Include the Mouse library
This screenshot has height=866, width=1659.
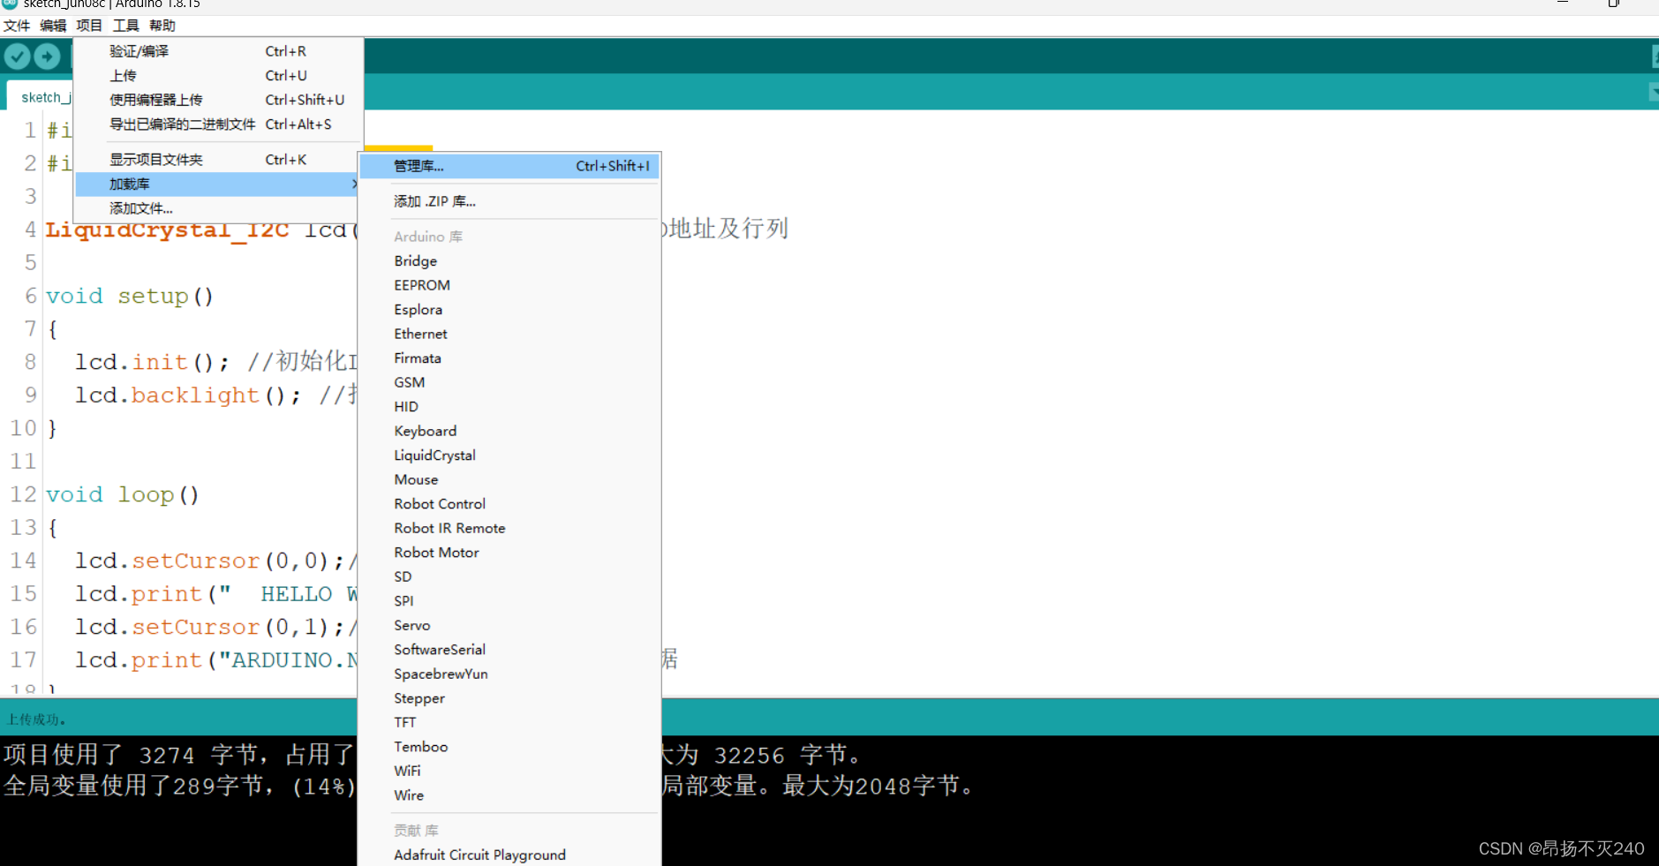509,479
